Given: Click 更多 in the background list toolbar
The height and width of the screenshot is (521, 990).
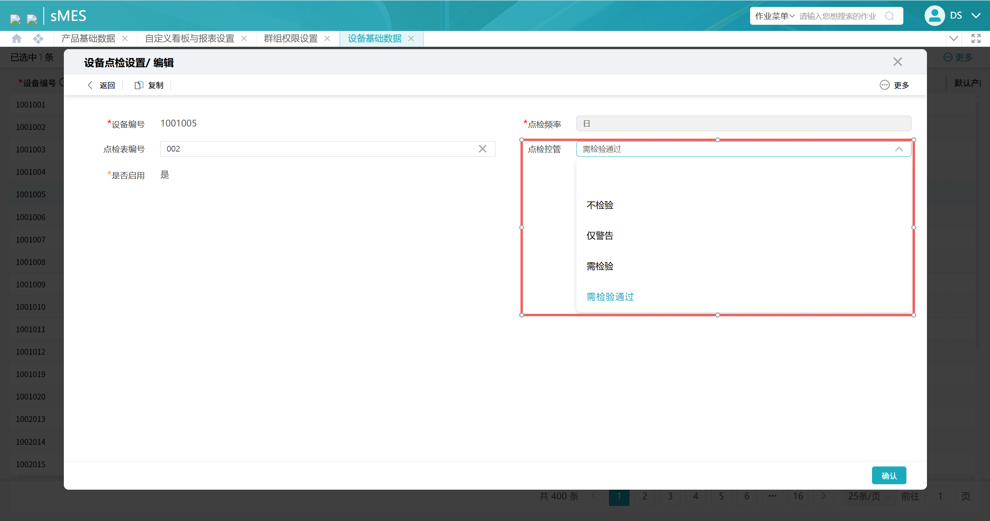Looking at the screenshot, I should coord(958,57).
